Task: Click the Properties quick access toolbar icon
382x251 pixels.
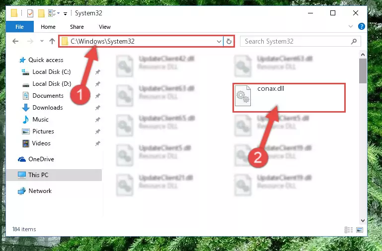Action: point(30,13)
